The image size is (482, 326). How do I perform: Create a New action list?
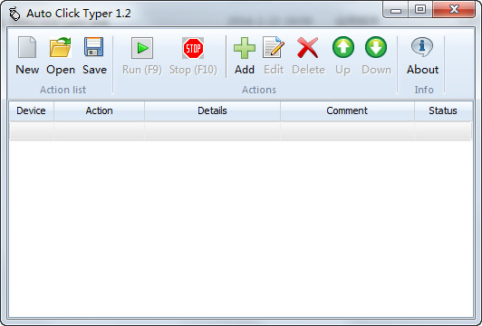coord(27,55)
